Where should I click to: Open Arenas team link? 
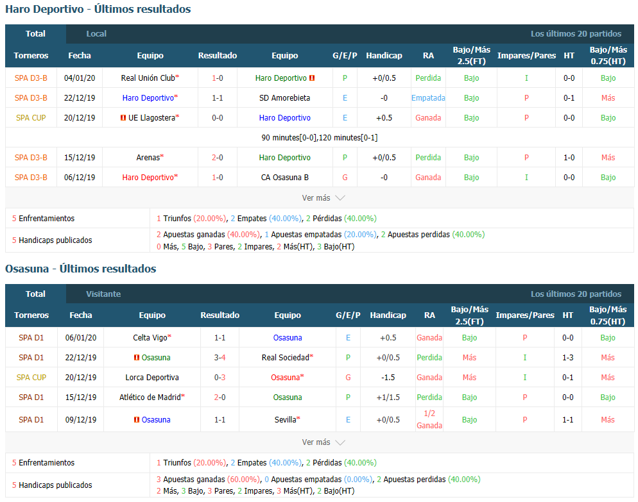148,158
